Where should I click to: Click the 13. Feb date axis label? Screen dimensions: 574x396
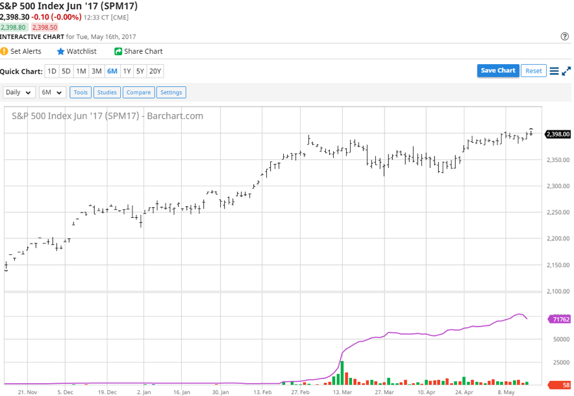click(x=262, y=392)
